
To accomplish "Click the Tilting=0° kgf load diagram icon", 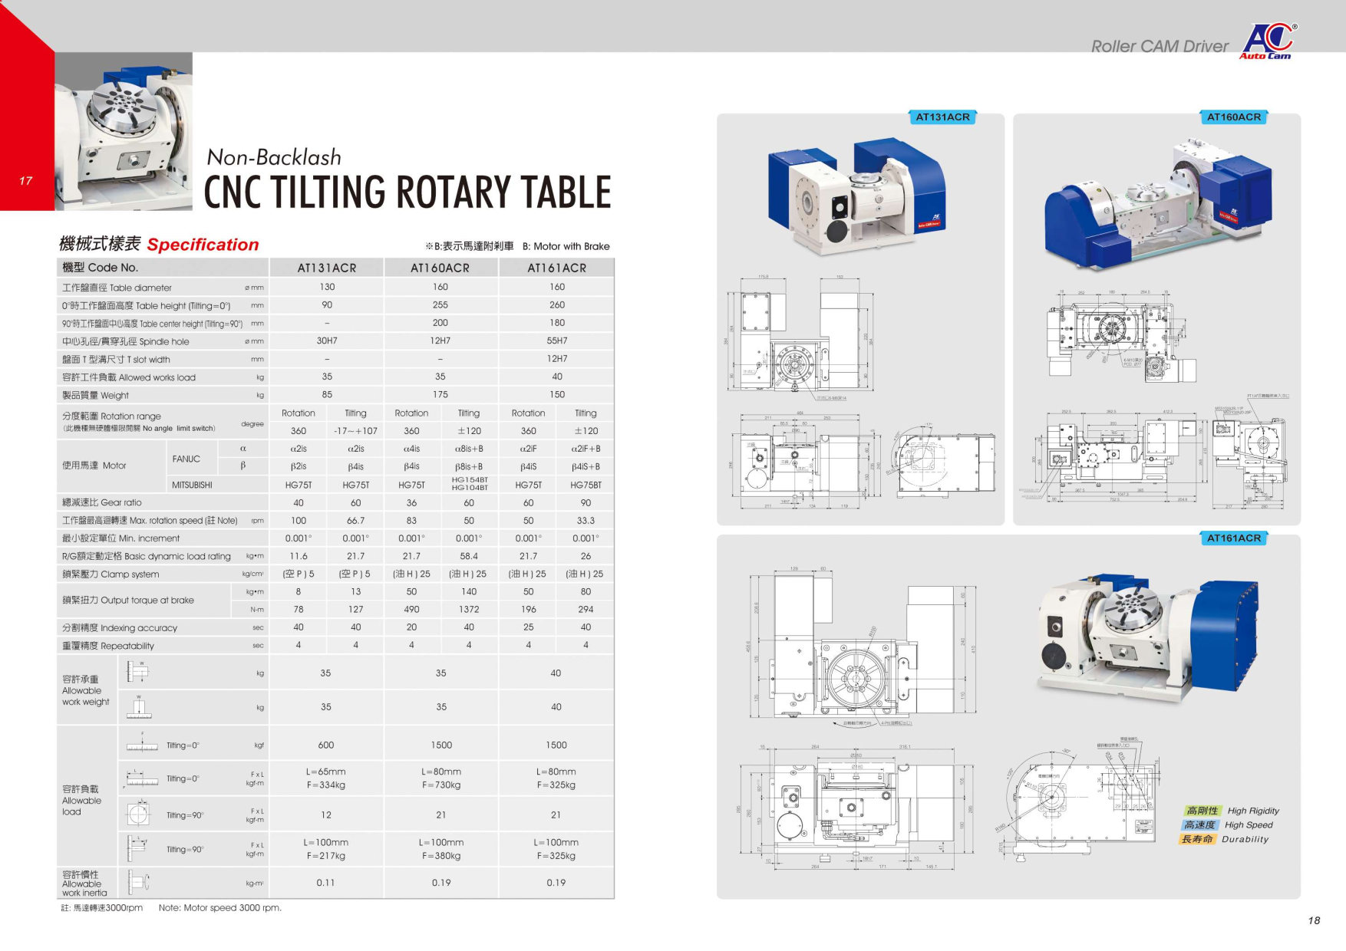I will coord(142,745).
